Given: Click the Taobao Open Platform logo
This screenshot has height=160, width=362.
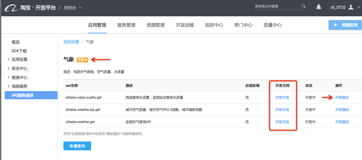Looking at the screenshot, I should pos(30,8).
